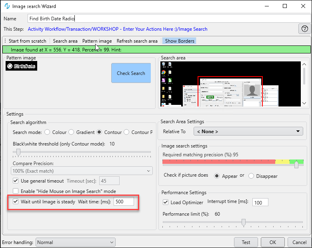This screenshot has height=248, width=312.
Task: Disable Use general timeout checkbox
Action: tap(16, 181)
